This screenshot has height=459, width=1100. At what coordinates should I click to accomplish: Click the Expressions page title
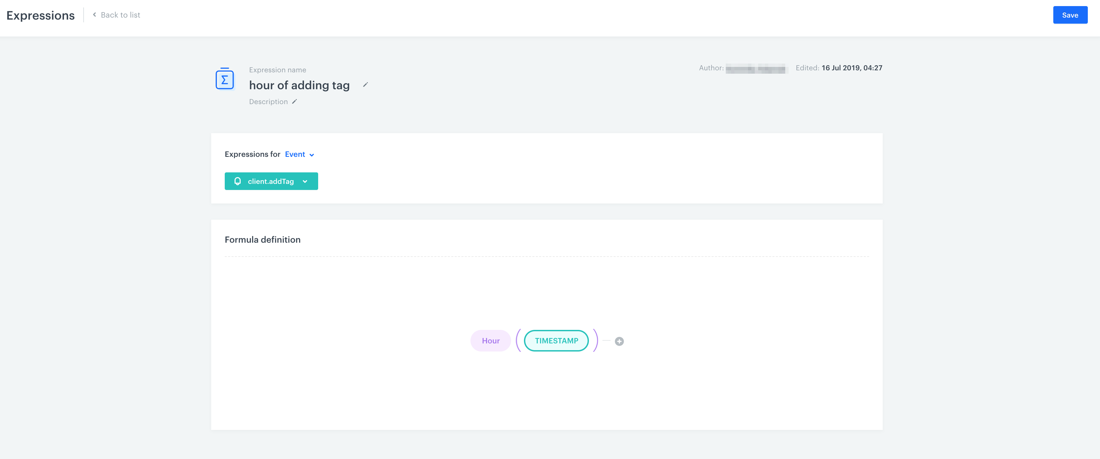coord(41,15)
